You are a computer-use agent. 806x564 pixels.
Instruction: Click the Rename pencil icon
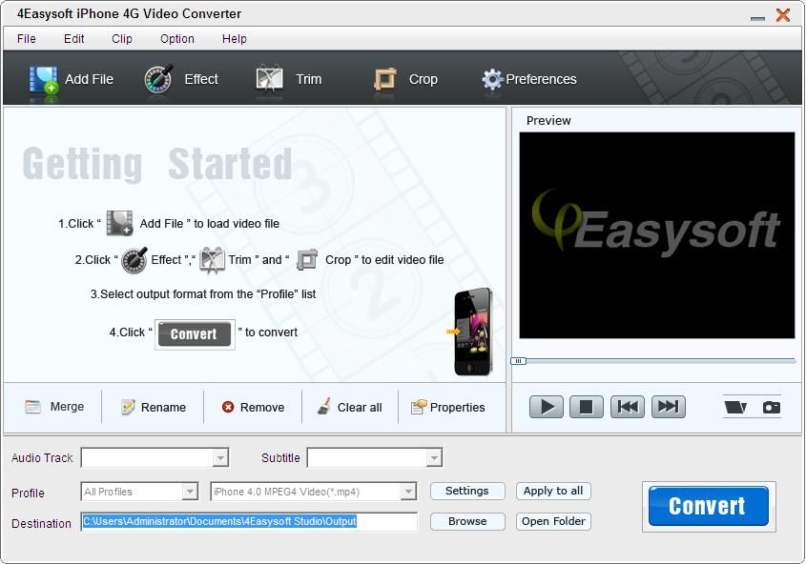128,407
